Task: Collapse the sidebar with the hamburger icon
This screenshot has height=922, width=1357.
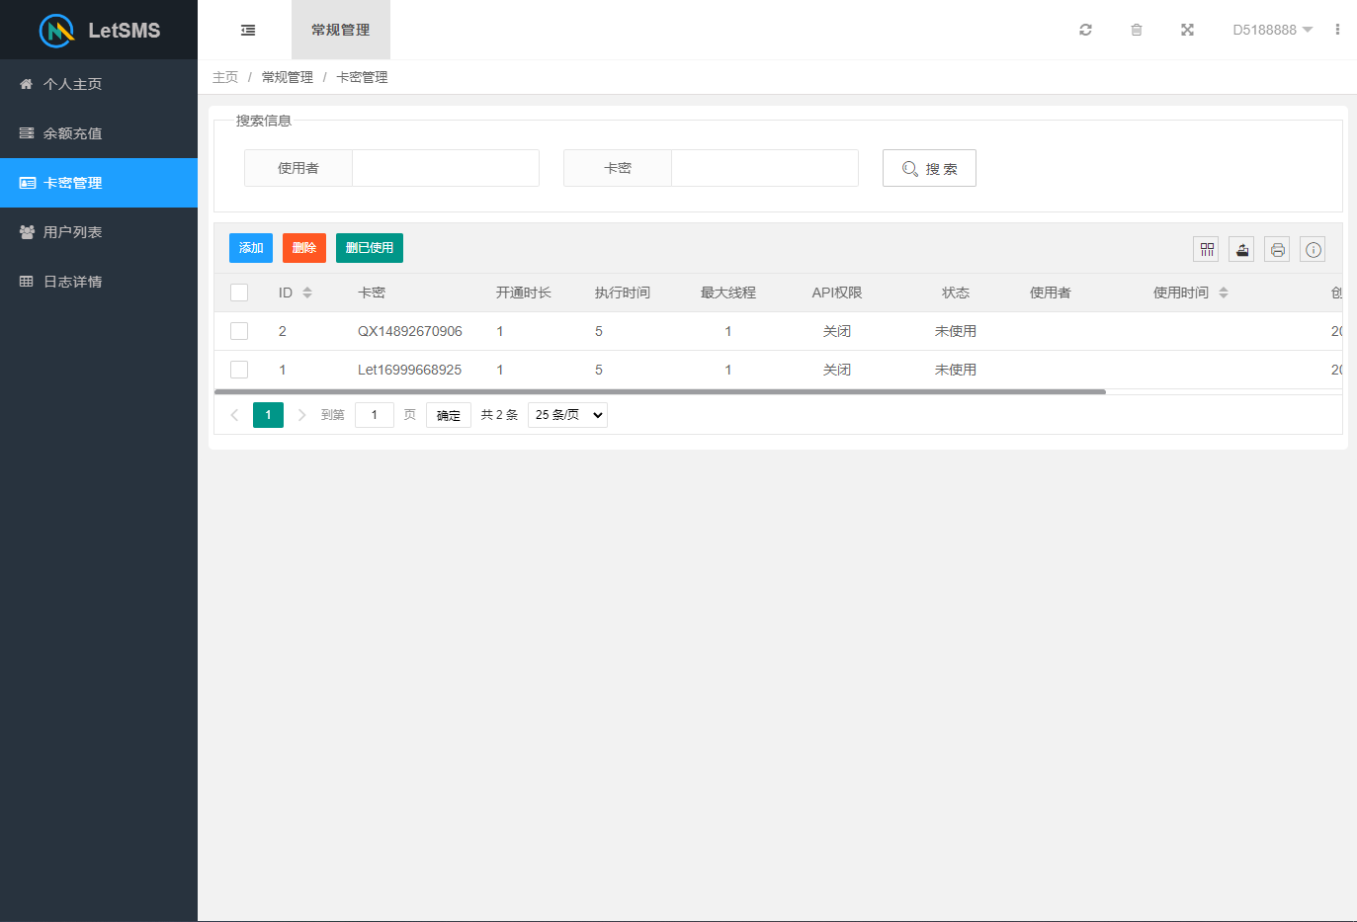Action: pos(246,30)
